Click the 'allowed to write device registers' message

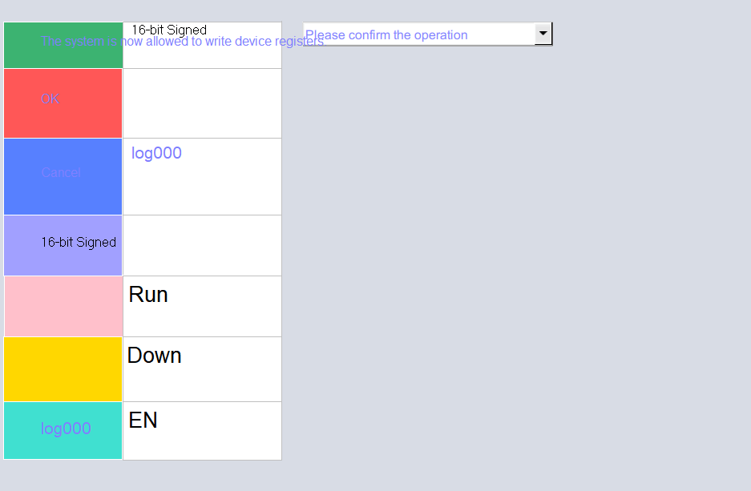tap(182, 42)
